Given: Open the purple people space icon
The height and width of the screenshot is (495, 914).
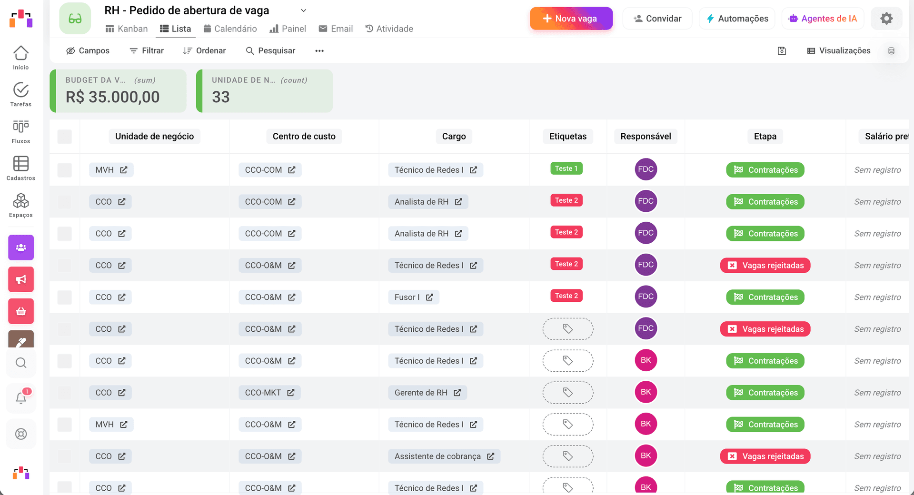Looking at the screenshot, I should 21,247.
